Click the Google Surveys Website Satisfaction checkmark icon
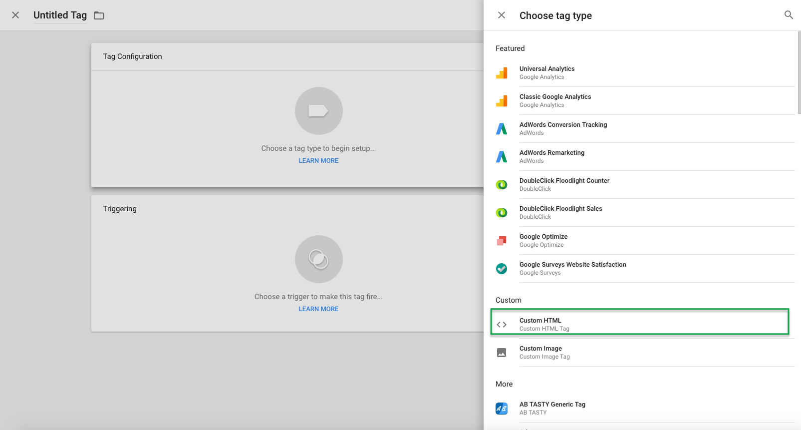Screen dimensions: 801x430 (502, 269)
